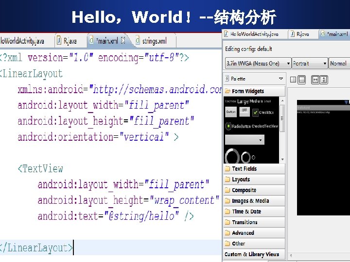
Task: Click the Transitions folder icon
Action: click(x=227, y=222)
